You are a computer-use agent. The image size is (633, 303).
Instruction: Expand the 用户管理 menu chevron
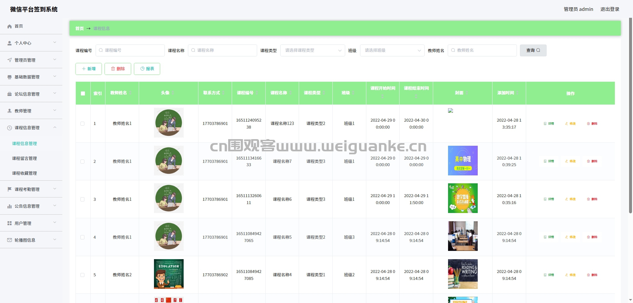pos(55,223)
